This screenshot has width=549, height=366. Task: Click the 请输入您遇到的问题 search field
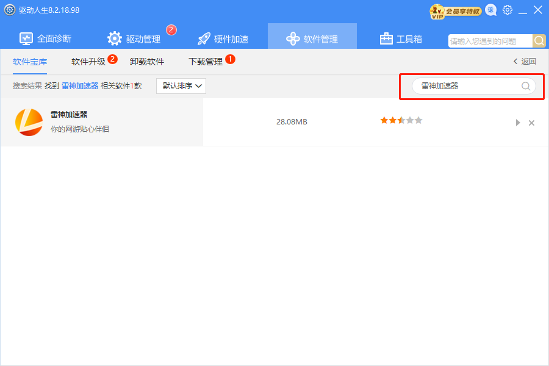[490, 41]
